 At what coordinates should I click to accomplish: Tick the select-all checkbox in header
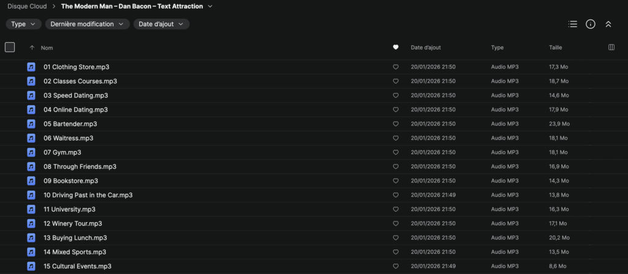click(x=10, y=47)
